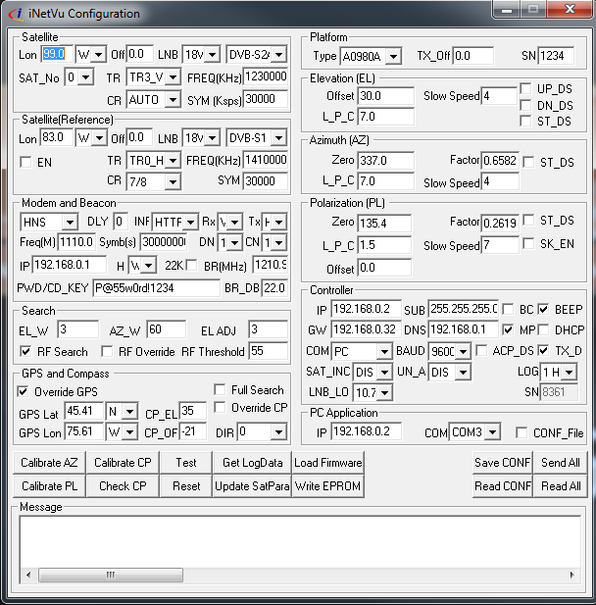The width and height of the screenshot is (596, 605).
Task: Click Send All button
Action: [561, 462]
